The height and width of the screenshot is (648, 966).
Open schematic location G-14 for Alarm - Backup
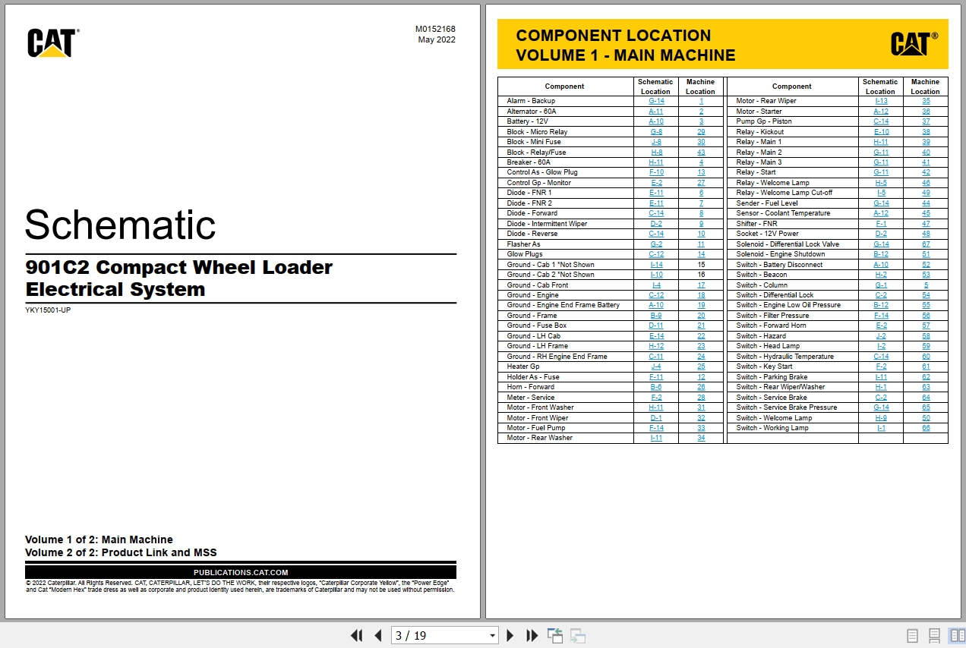click(x=656, y=101)
